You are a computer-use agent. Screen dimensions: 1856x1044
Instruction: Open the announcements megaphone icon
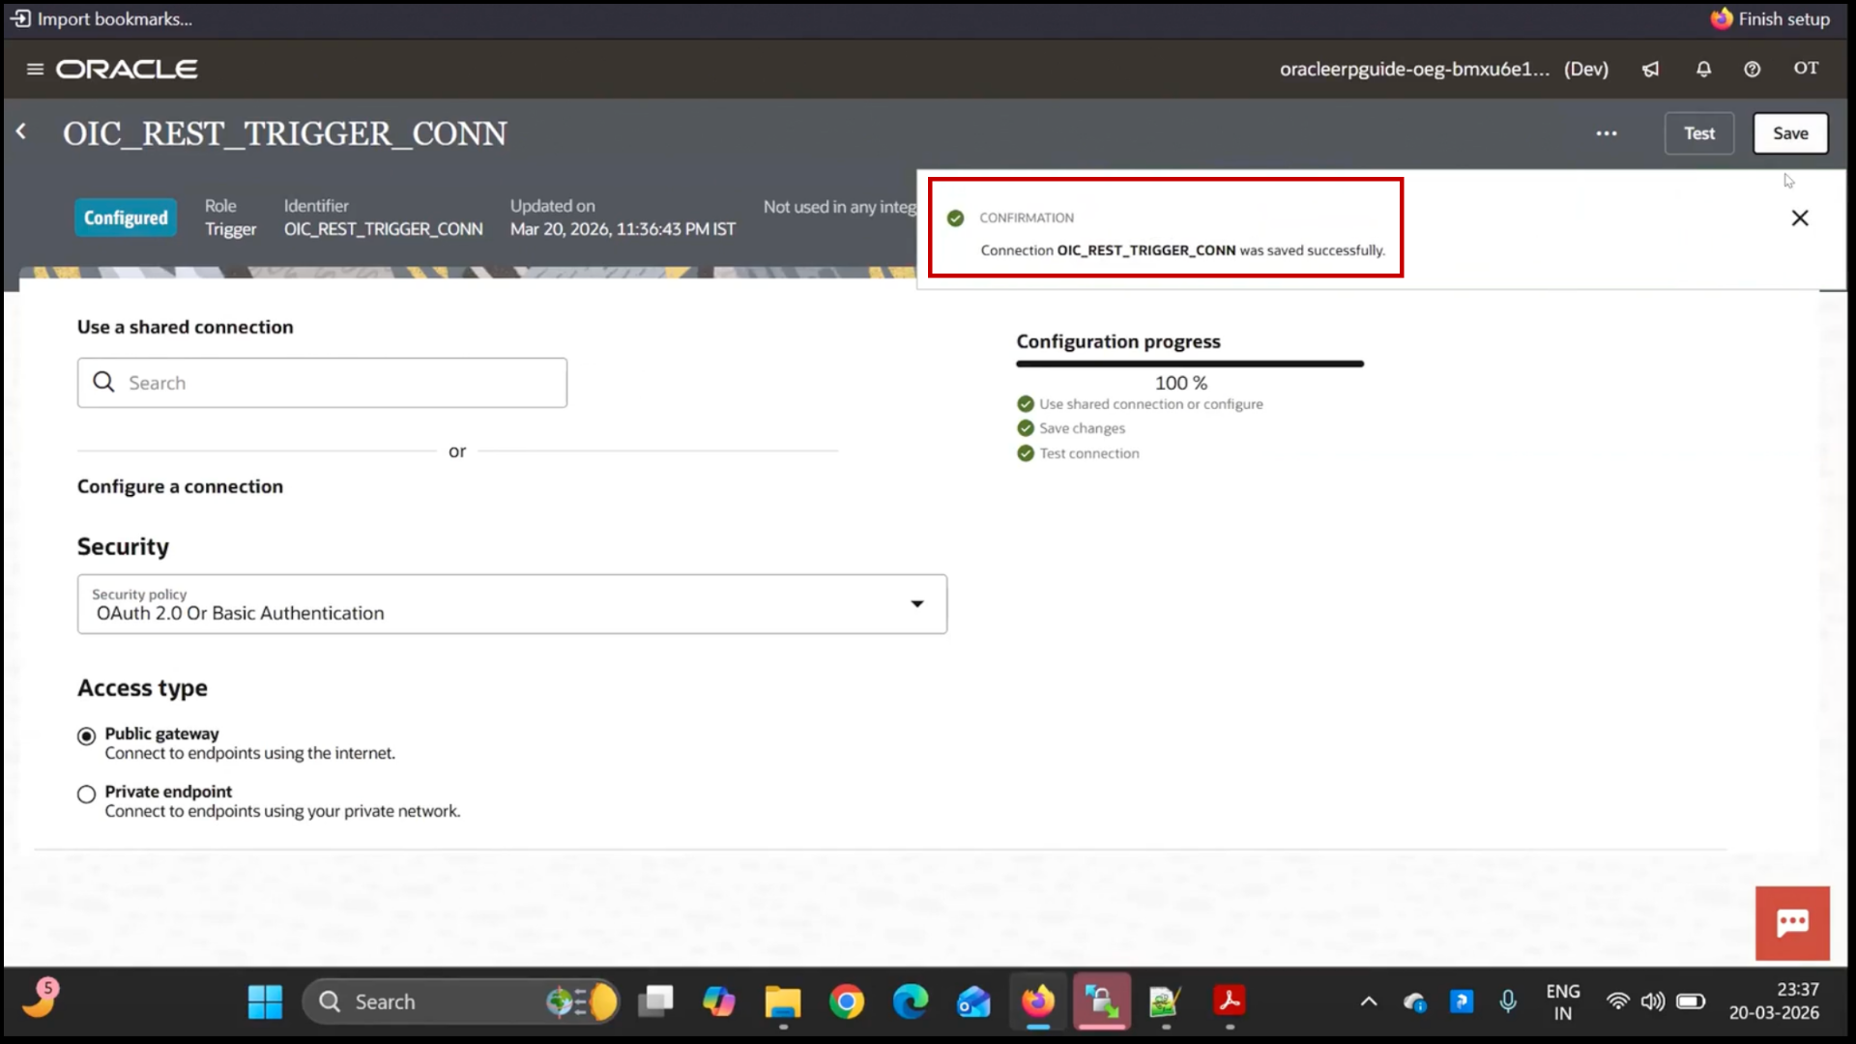(x=1651, y=69)
